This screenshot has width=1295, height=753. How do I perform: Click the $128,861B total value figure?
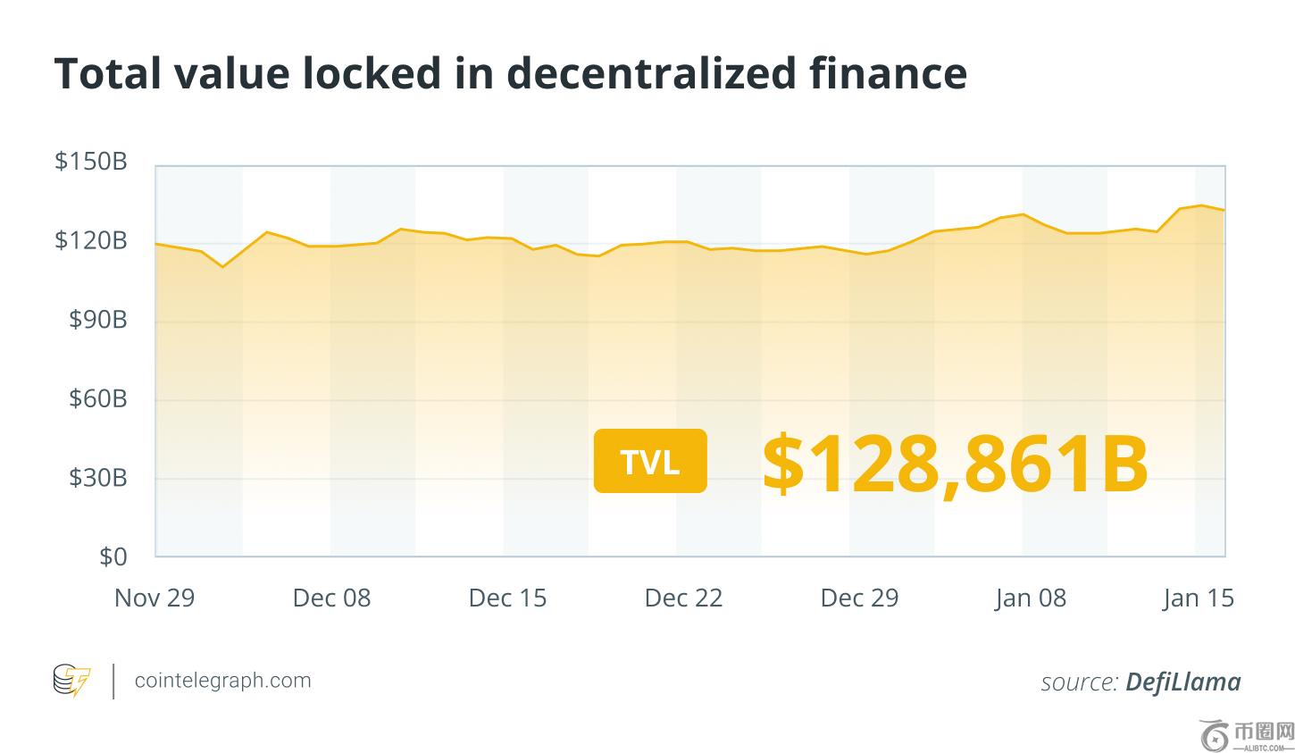coord(955,464)
